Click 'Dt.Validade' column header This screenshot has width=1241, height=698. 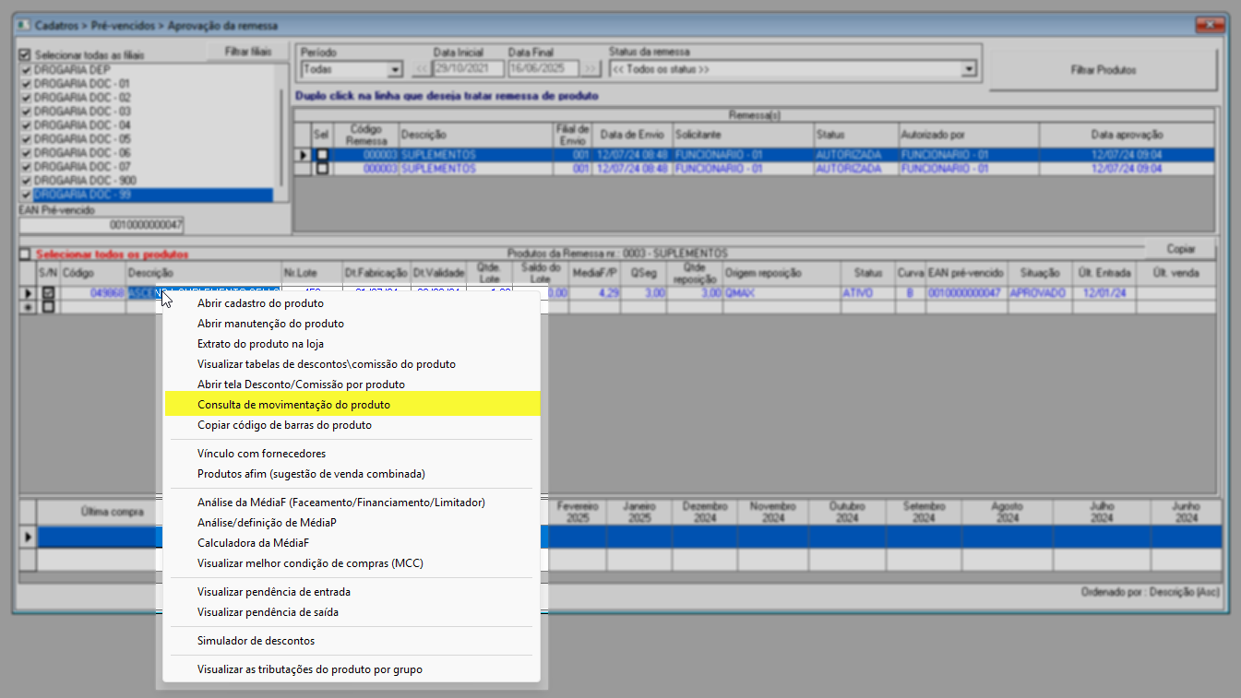pyautogui.click(x=438, y=273)
